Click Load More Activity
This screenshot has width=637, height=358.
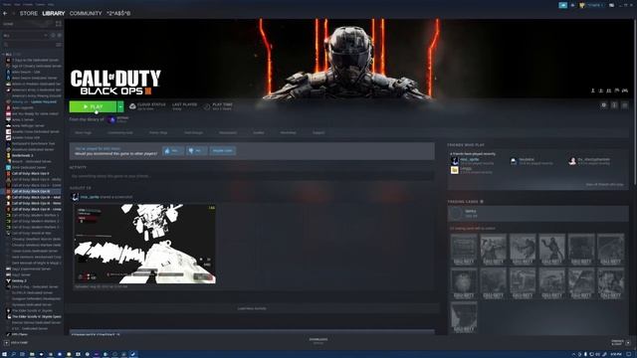[x=252, y=308]
